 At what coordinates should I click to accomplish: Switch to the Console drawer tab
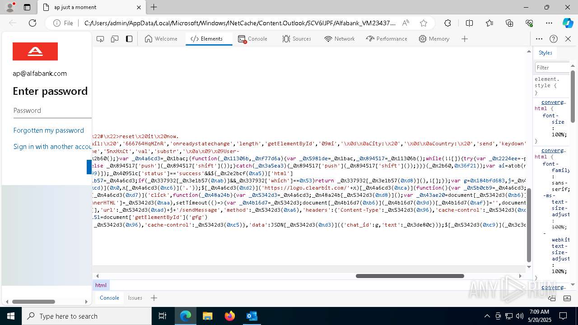(109, 298)
